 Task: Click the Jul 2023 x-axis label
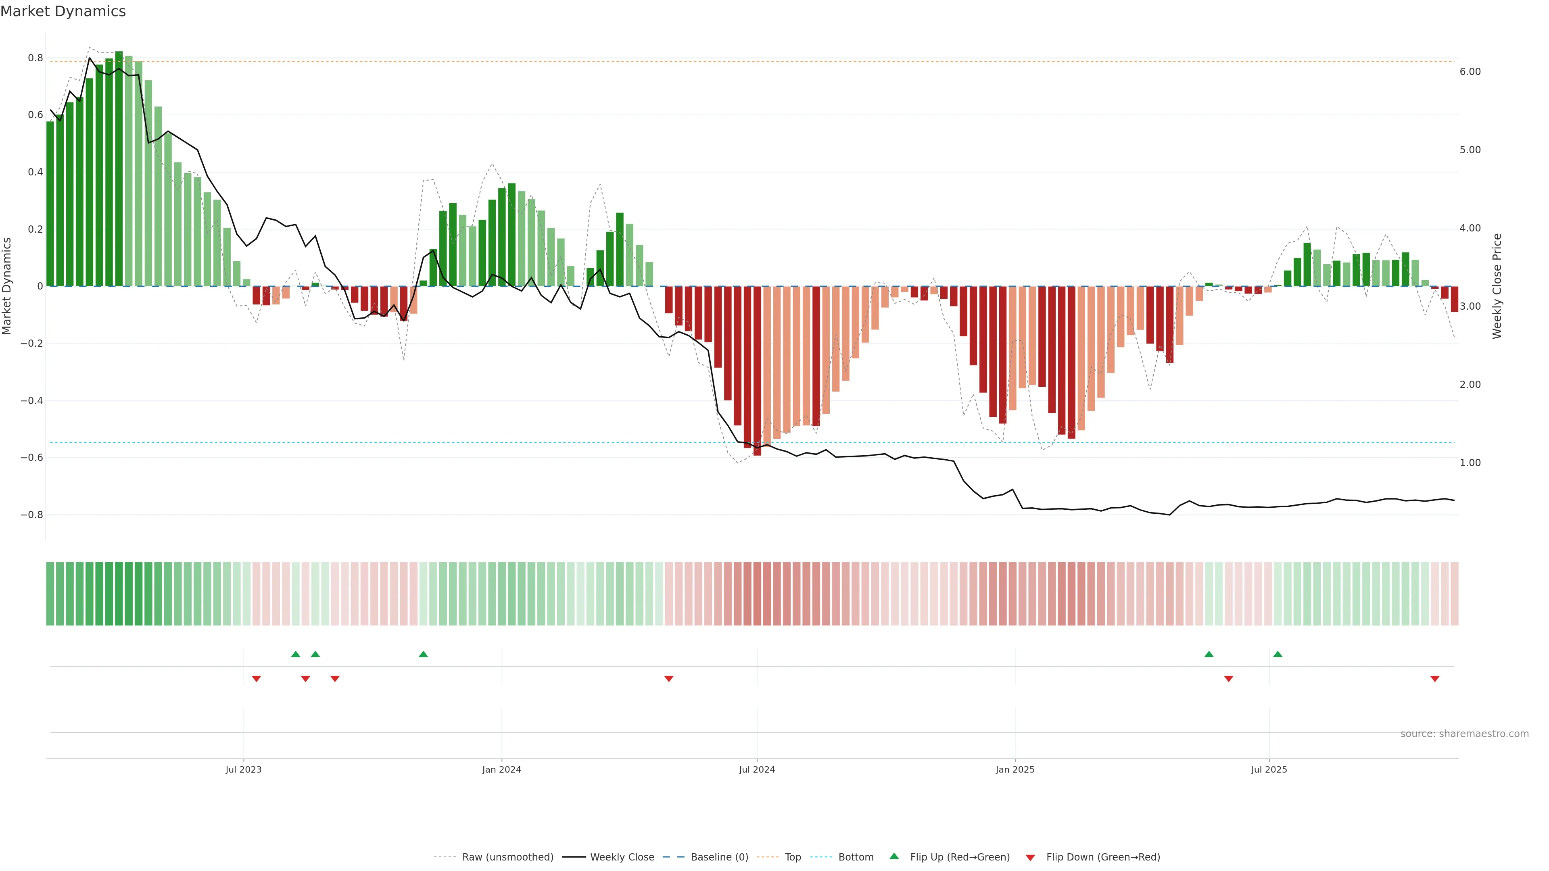coord(244,769)
